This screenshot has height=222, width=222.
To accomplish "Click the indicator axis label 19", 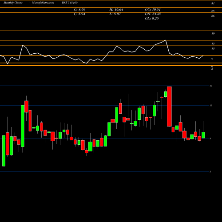I will 213,34.
